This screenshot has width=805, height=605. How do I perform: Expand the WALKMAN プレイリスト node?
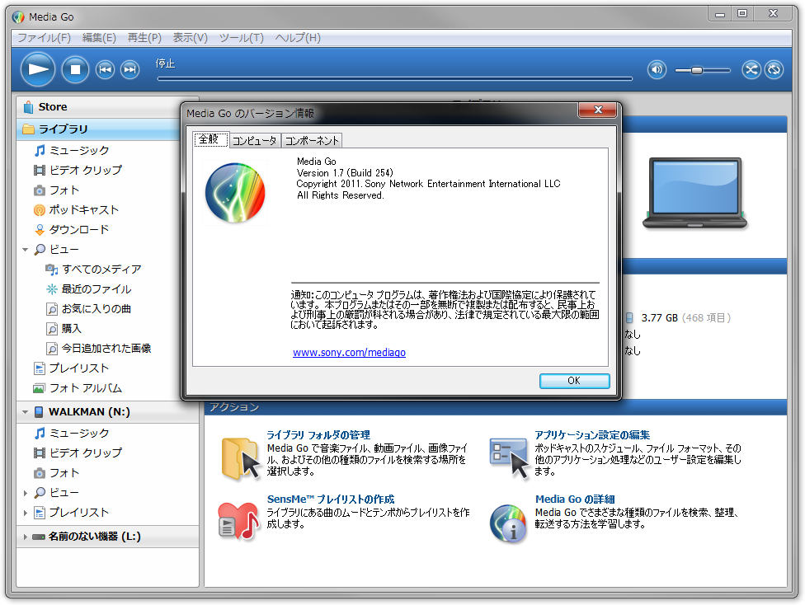[25, 513]
